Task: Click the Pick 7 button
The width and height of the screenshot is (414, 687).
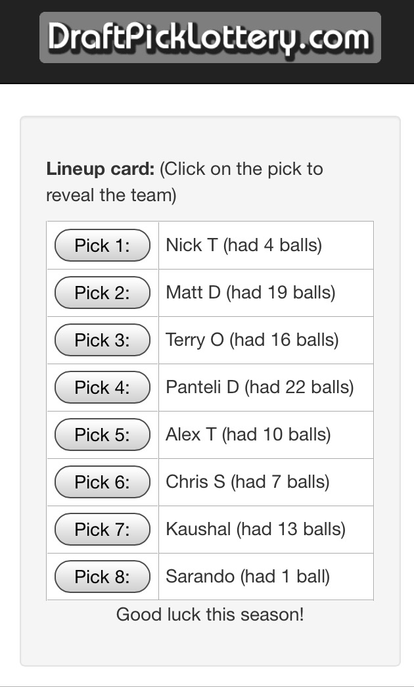Action: (103, 529)
